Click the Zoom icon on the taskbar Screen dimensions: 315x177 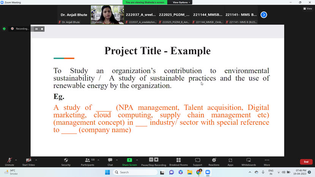(208, 172)
